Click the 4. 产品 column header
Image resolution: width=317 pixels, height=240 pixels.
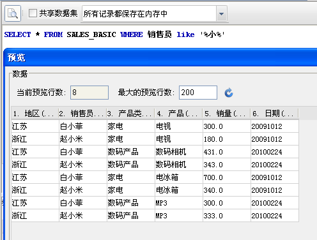tap(178, 114)
